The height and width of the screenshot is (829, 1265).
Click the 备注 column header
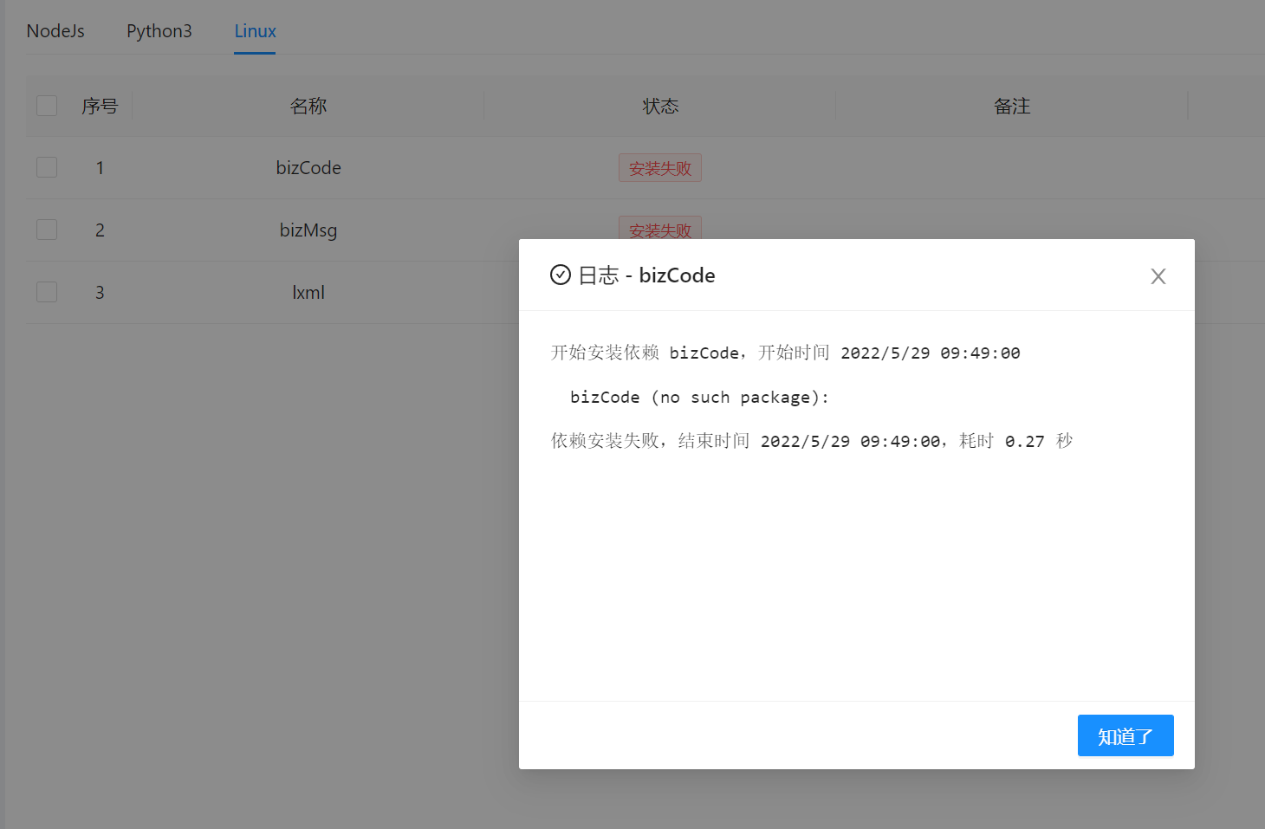1011,105
